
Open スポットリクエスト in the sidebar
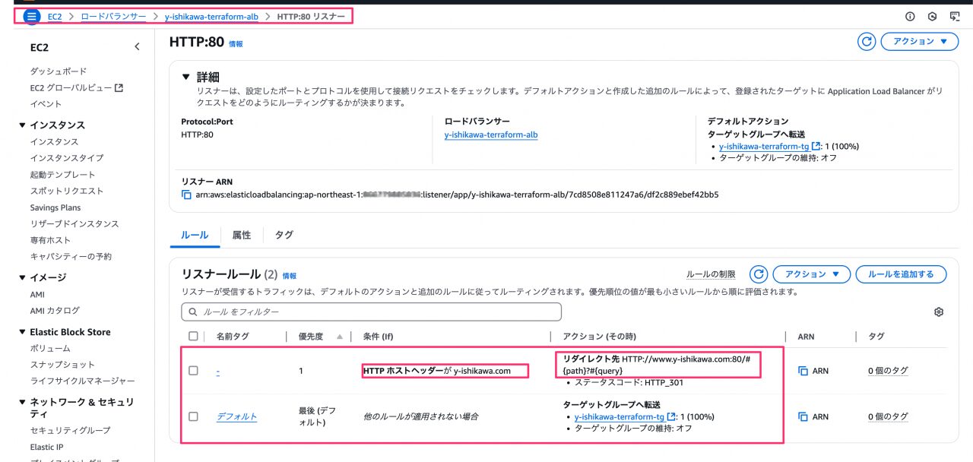pyautogui.click(x=67, y=191)
